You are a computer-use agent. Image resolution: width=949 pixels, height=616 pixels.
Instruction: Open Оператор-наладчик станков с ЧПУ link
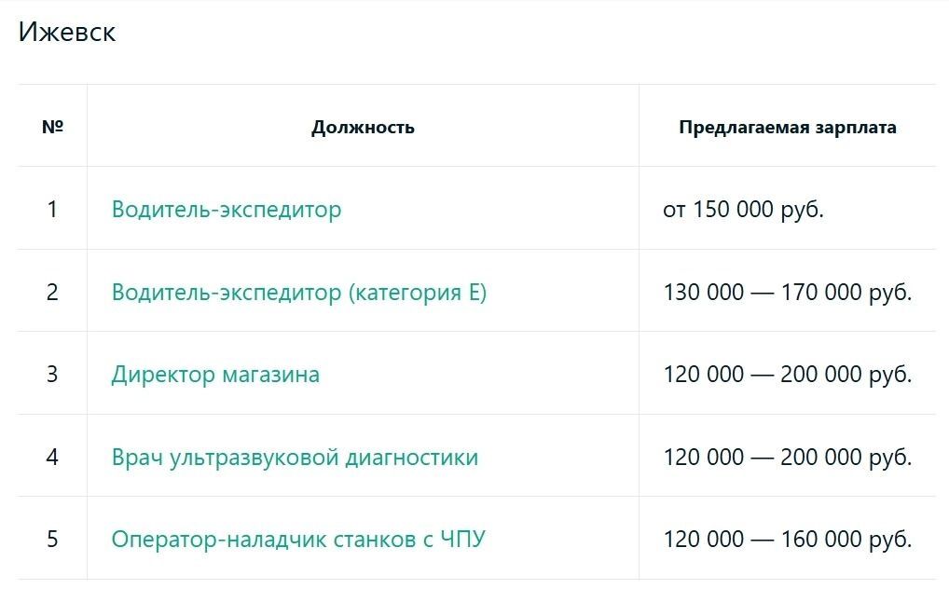pos(298,540)
